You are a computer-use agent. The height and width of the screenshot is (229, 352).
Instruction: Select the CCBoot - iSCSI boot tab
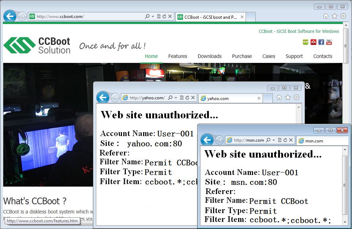click(210, 17)
